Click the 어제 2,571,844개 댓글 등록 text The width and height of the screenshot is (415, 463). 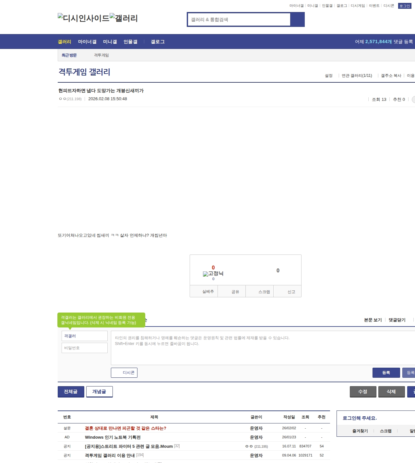tap(384, 42)
